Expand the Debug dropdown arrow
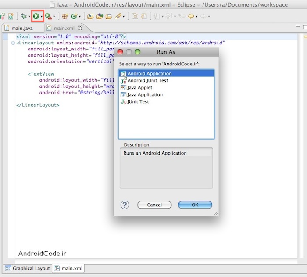Image resolution: width=307 pixels, height=277 pixels. point(29,17)
